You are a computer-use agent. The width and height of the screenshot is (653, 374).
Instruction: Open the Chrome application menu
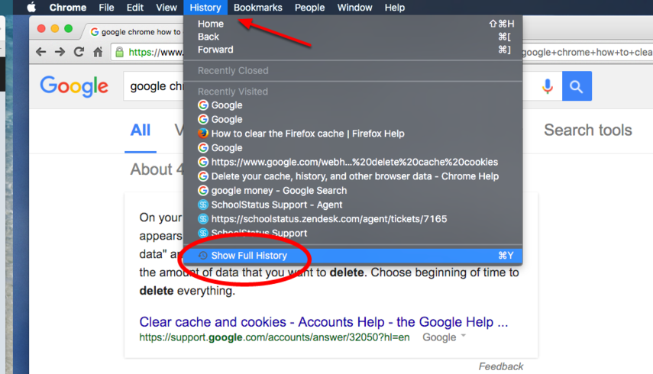tap(68, 8)
